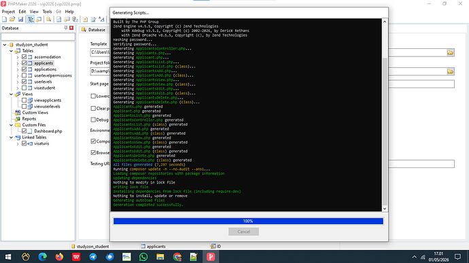The width and height of the screenshot is (469, 263).
Task: Click the PHPMaker icon in the taskbar
Action: 211,257
